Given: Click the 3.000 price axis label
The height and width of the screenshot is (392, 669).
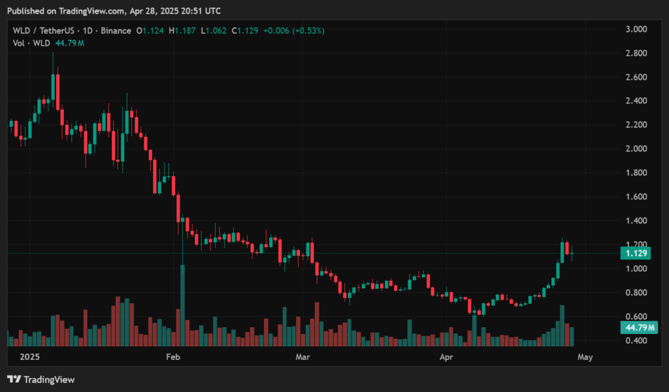Looking at the screenshot, I should (x=636, y=29).
